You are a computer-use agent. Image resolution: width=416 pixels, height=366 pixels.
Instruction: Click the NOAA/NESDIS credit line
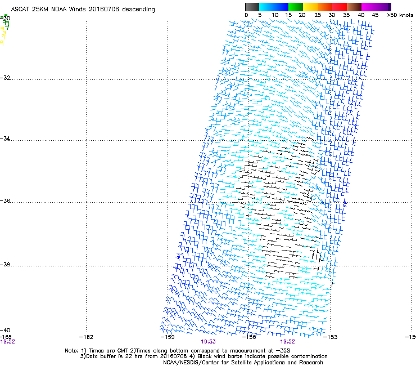point(243,363)
